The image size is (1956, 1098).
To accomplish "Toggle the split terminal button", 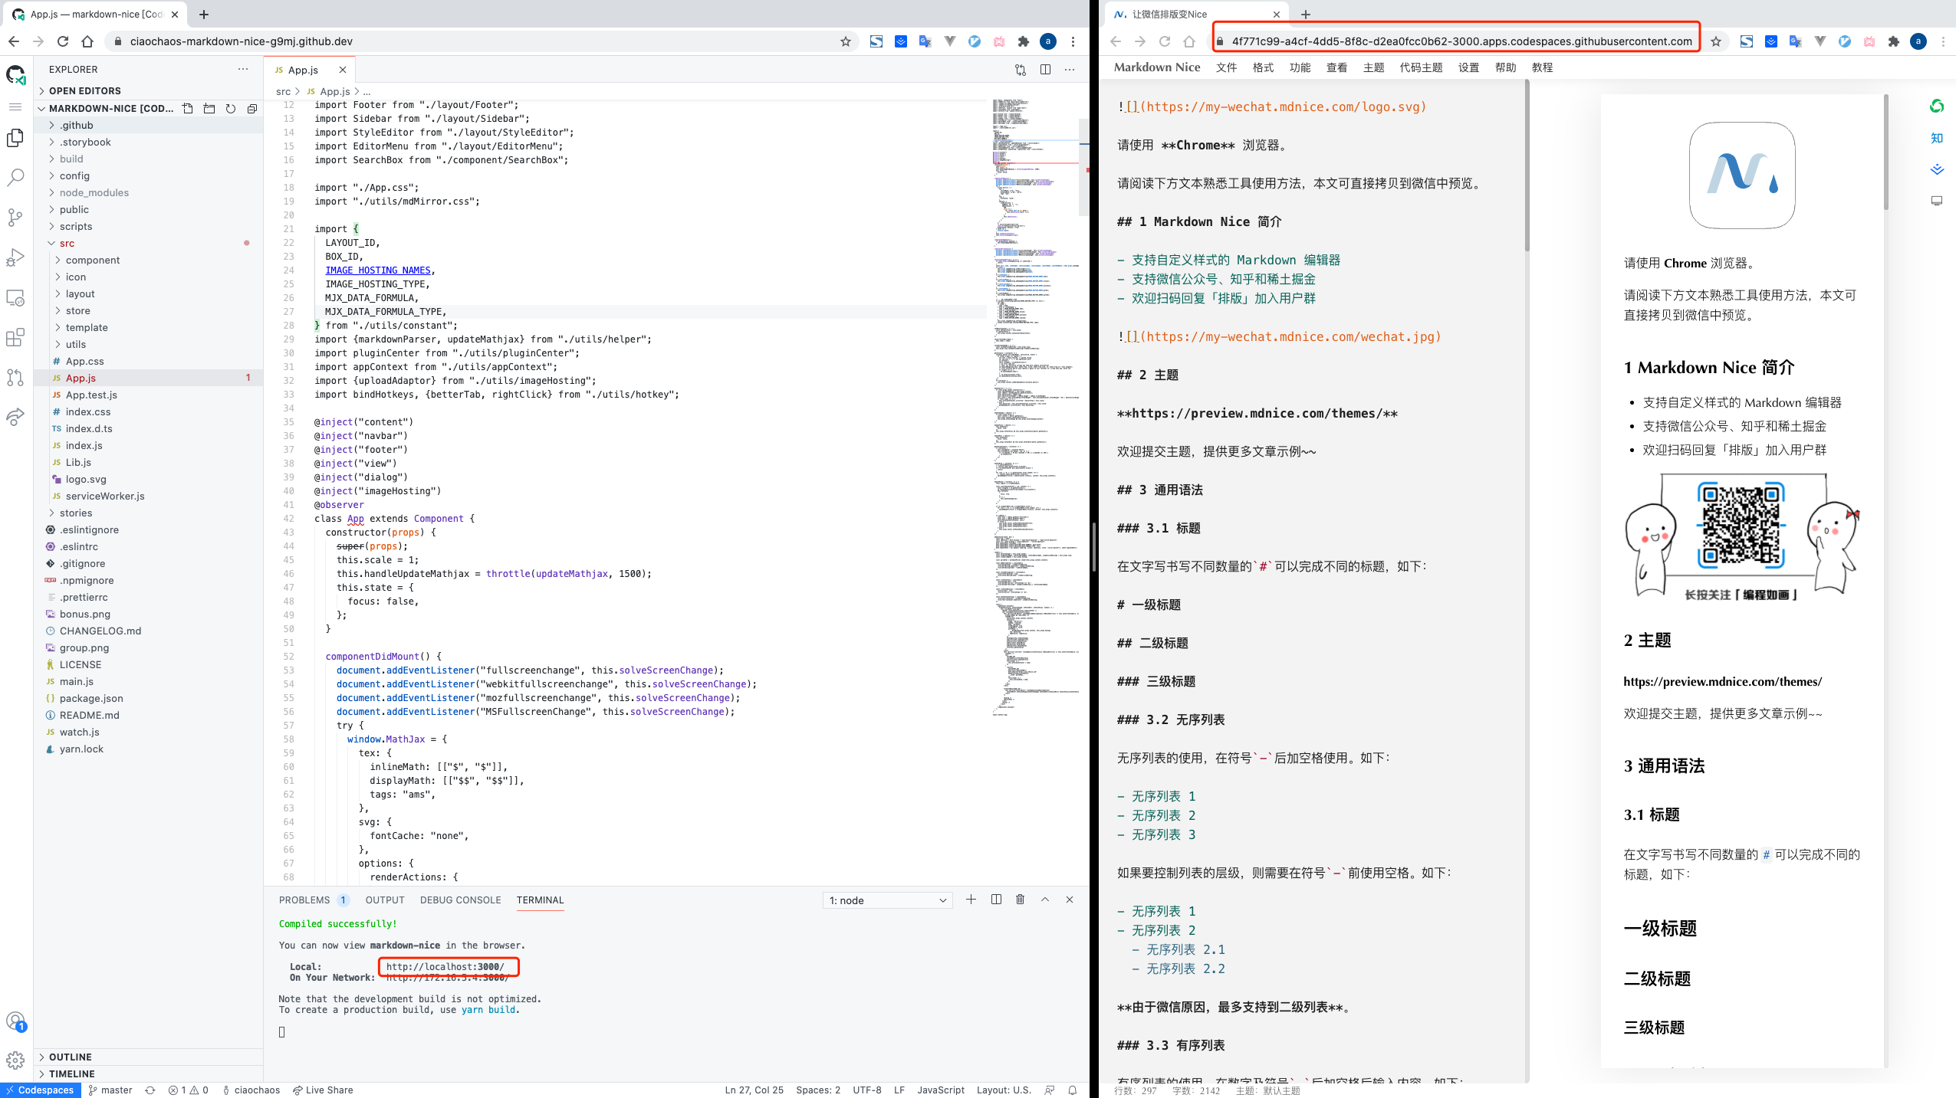I will click(x=996, y=900).
